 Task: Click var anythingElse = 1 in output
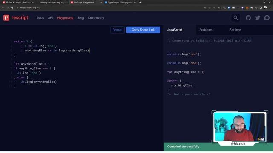186,72
